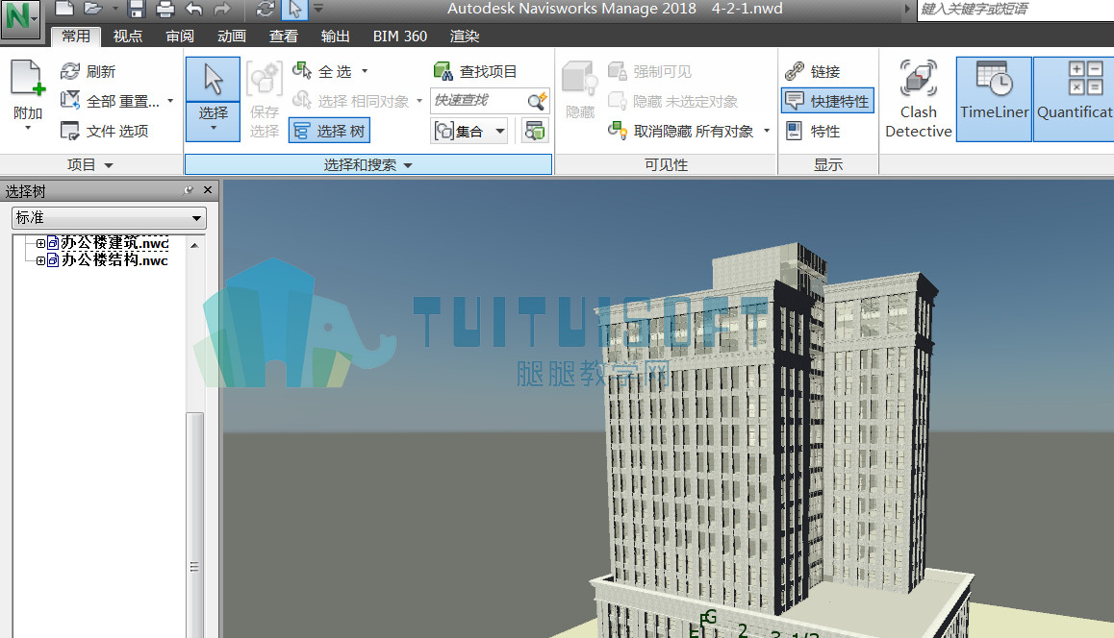Open 文件选项 file options
1114x638 pixels.
point(105,132)
